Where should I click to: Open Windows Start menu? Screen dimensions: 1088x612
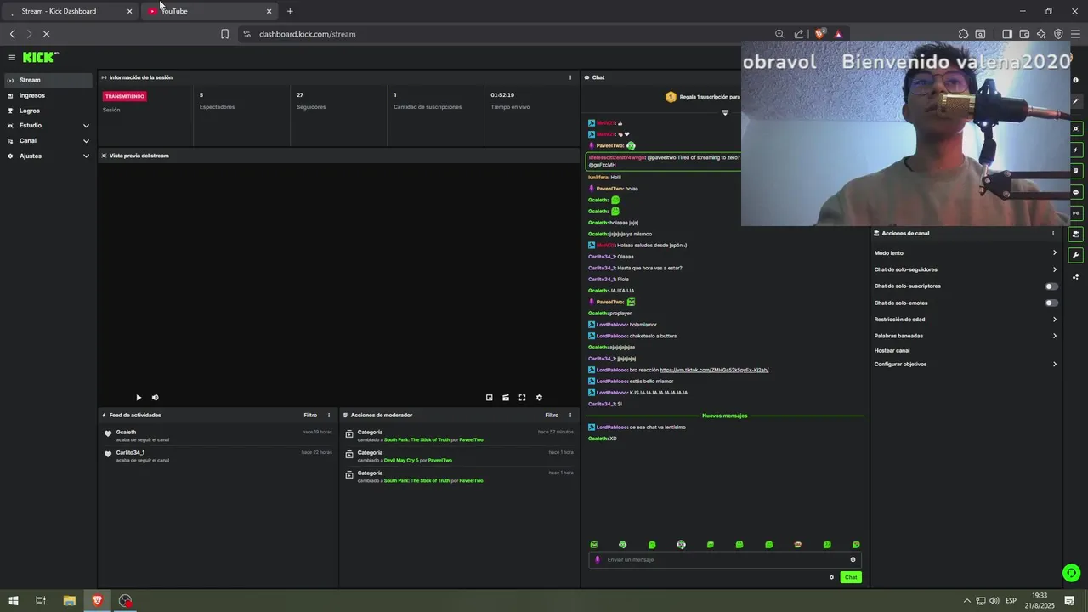point(14,601)
